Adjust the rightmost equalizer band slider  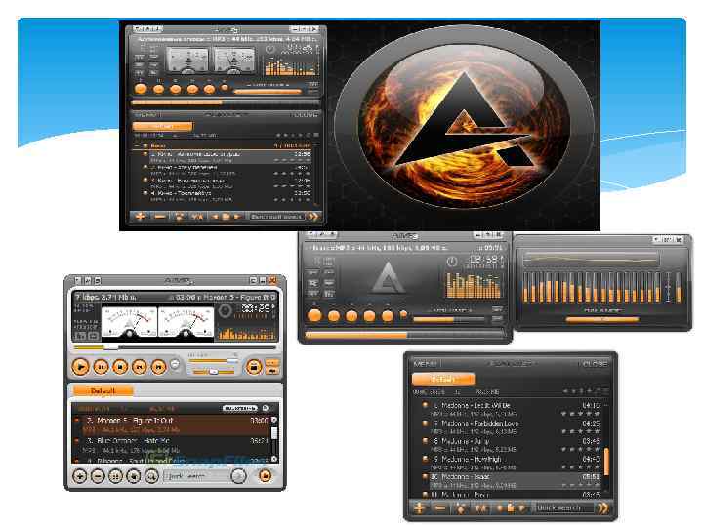[x=680, y=287]
